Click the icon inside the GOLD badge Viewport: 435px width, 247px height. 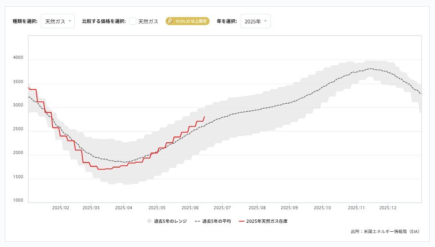coord(170,21)
